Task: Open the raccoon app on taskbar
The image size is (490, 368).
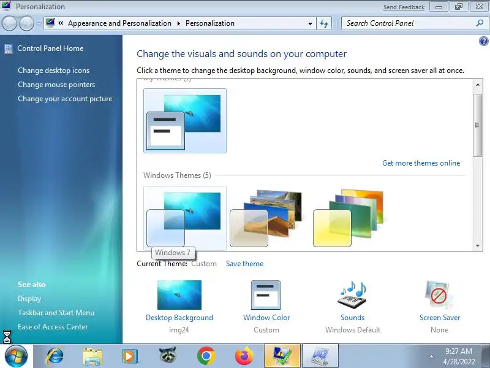Action: pos(168,356)
